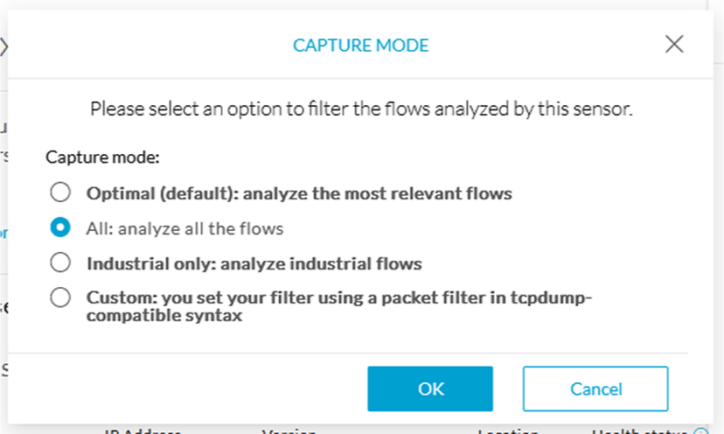The width and height of the screenshot is (724, 434).
Task: Click the 'Industrial only: analyze industrial flows' text
Action: pos(254,263)
